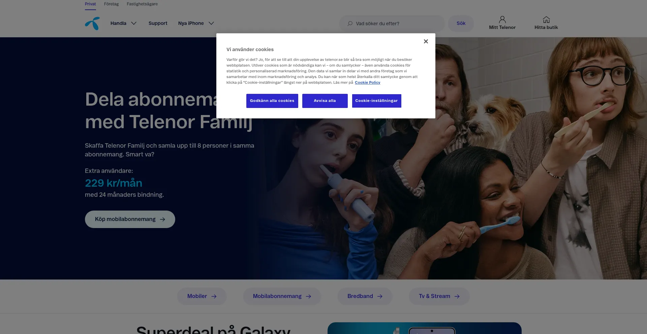This screenshot has width=647, height=334.
Task: Follow the Cookie Policy link
Action: coord(368,82)
